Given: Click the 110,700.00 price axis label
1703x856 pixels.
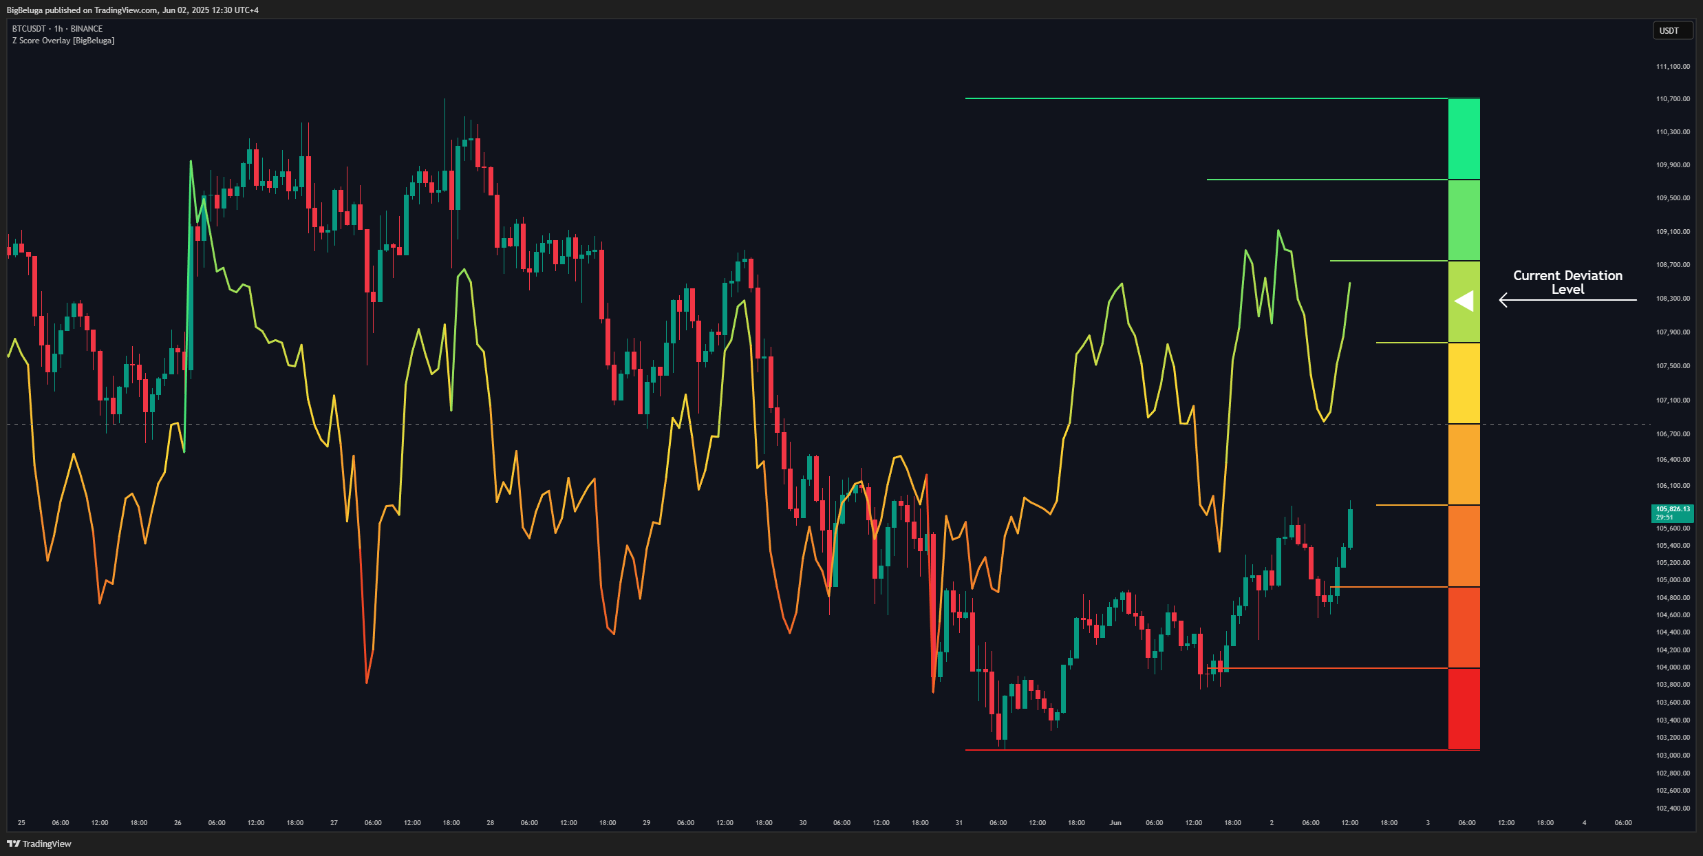Looking at the screenshot, I should (1673, 99).
